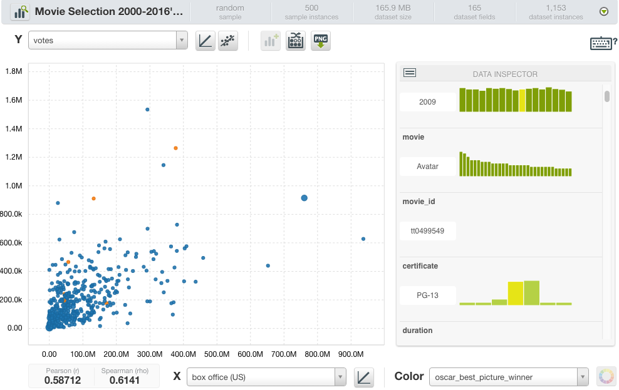Click the 'random sample' header item
This screenshot has width=619, height=390.
[230, 12]
